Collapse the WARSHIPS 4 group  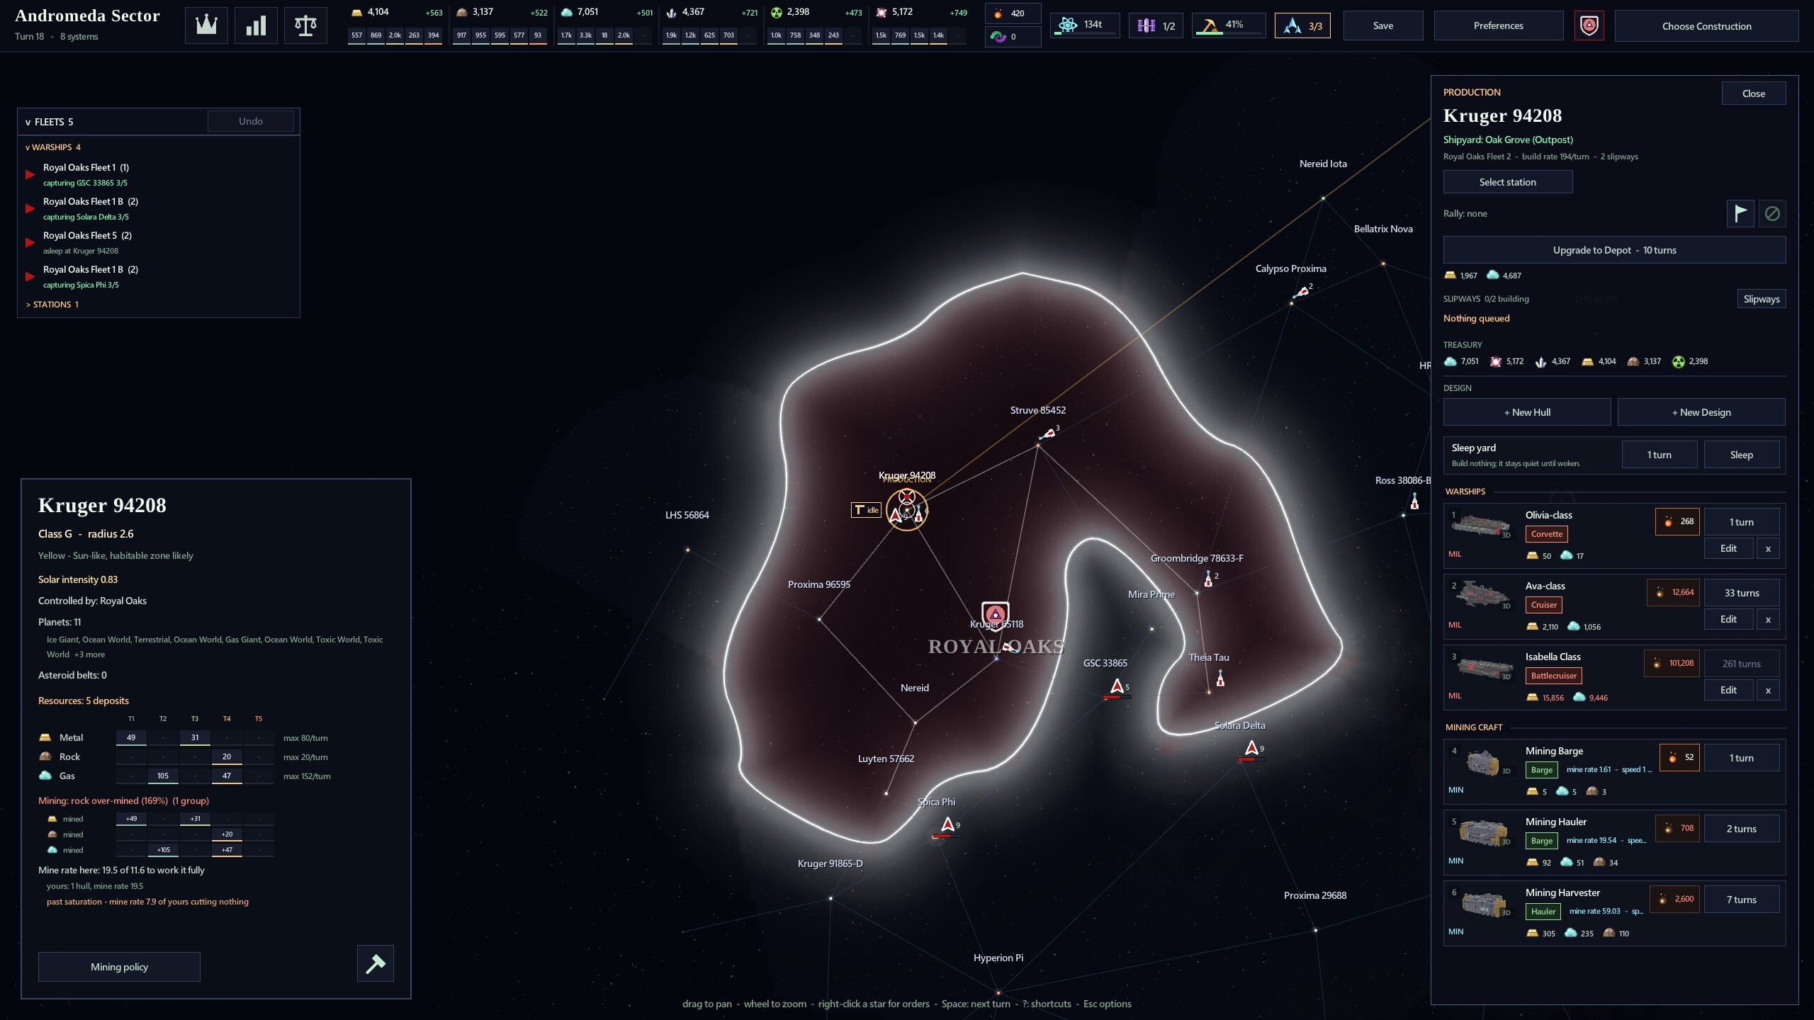click(x=53, y=147)
